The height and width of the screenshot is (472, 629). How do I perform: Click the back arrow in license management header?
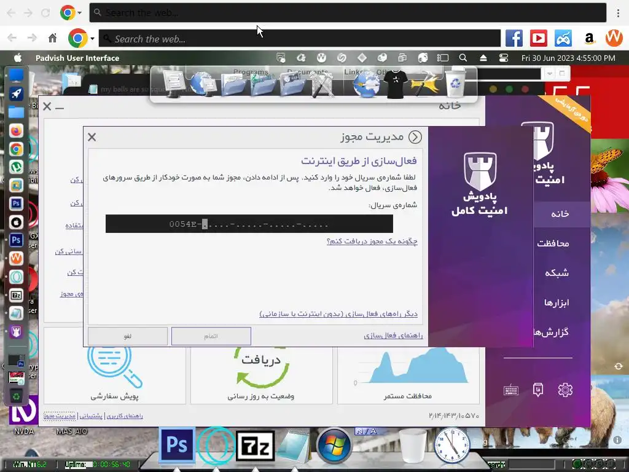click(415, 137)
